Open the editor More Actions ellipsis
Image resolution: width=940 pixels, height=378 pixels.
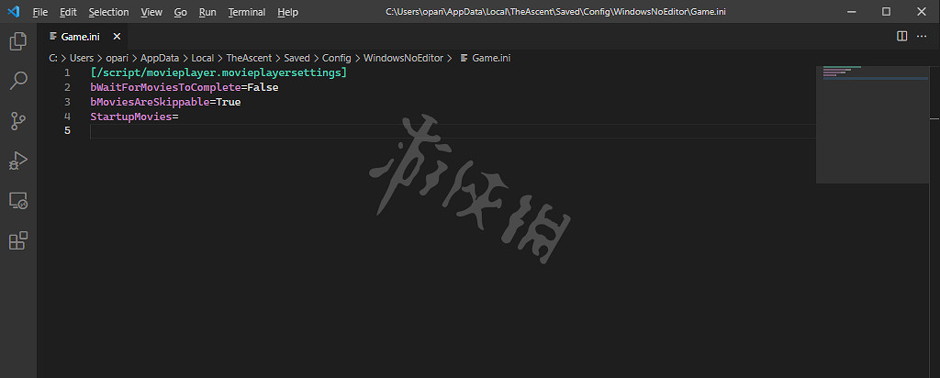(x=922, y=36)
